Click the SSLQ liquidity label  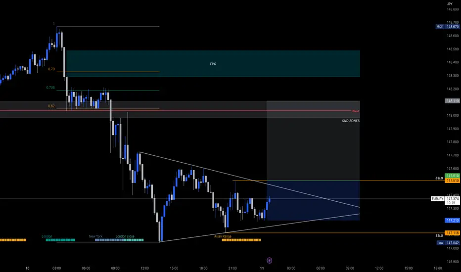[x=439, y=235]
